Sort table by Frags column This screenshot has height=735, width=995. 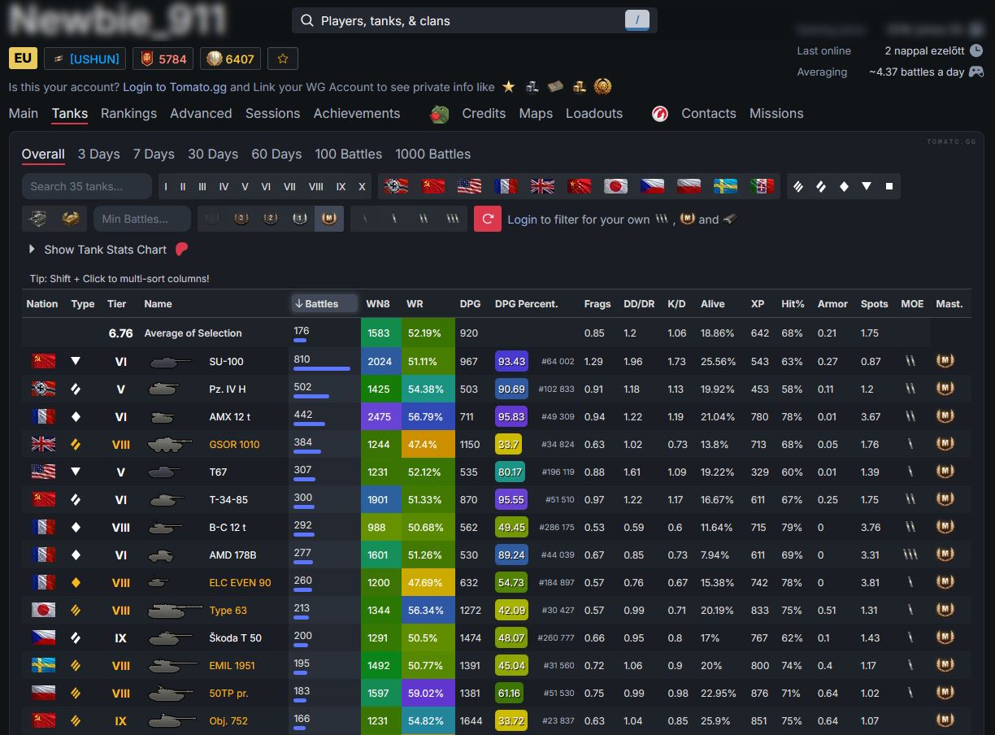pos(597,304)
